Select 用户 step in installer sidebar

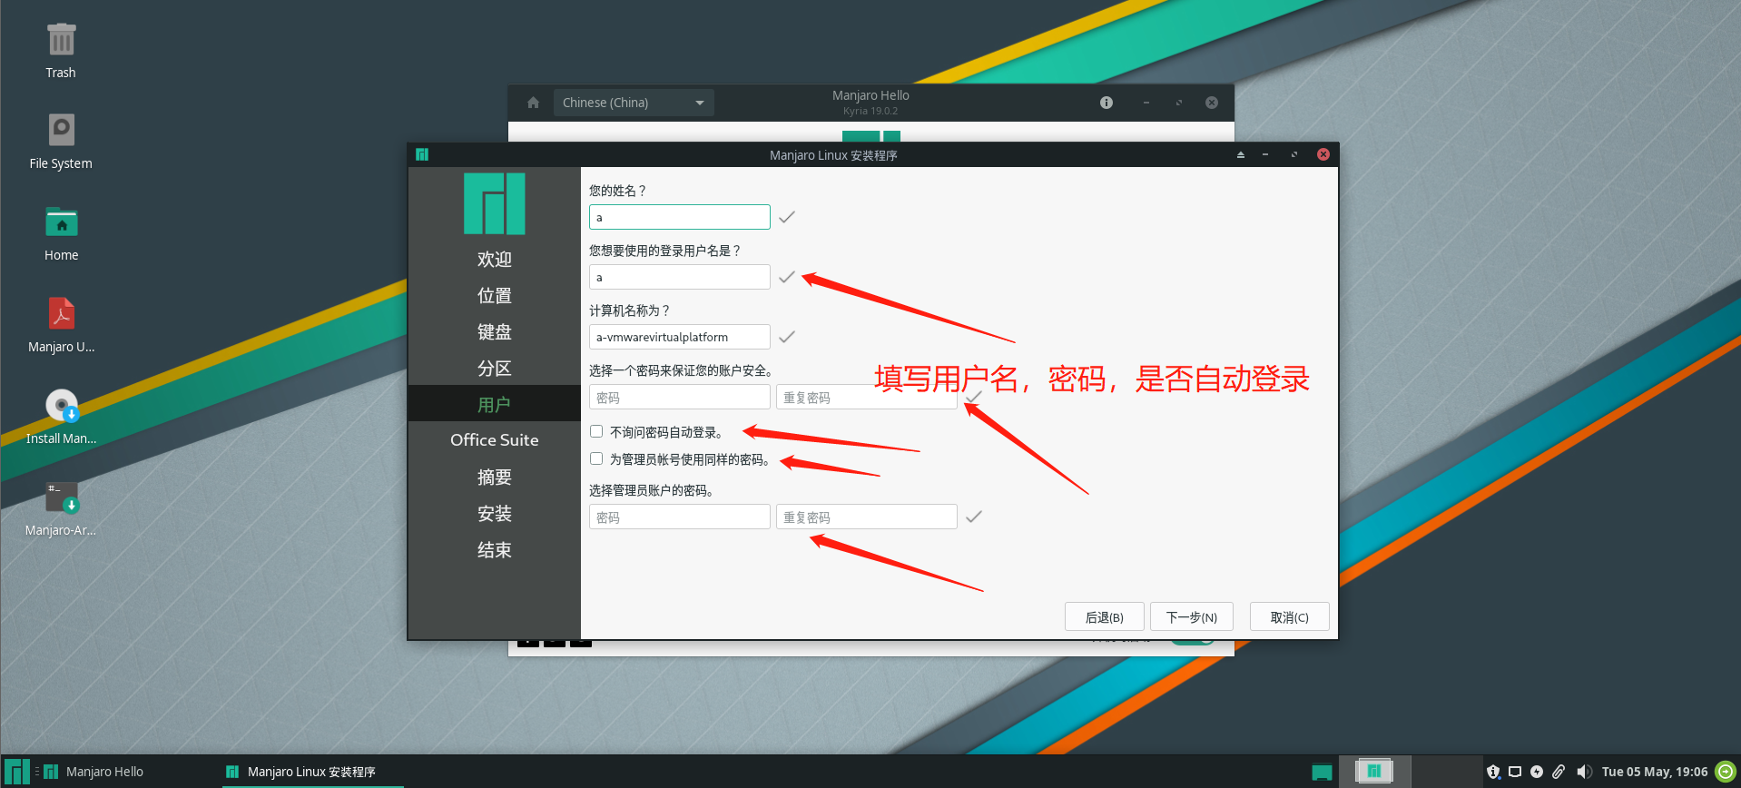click(x=495, y=404)
